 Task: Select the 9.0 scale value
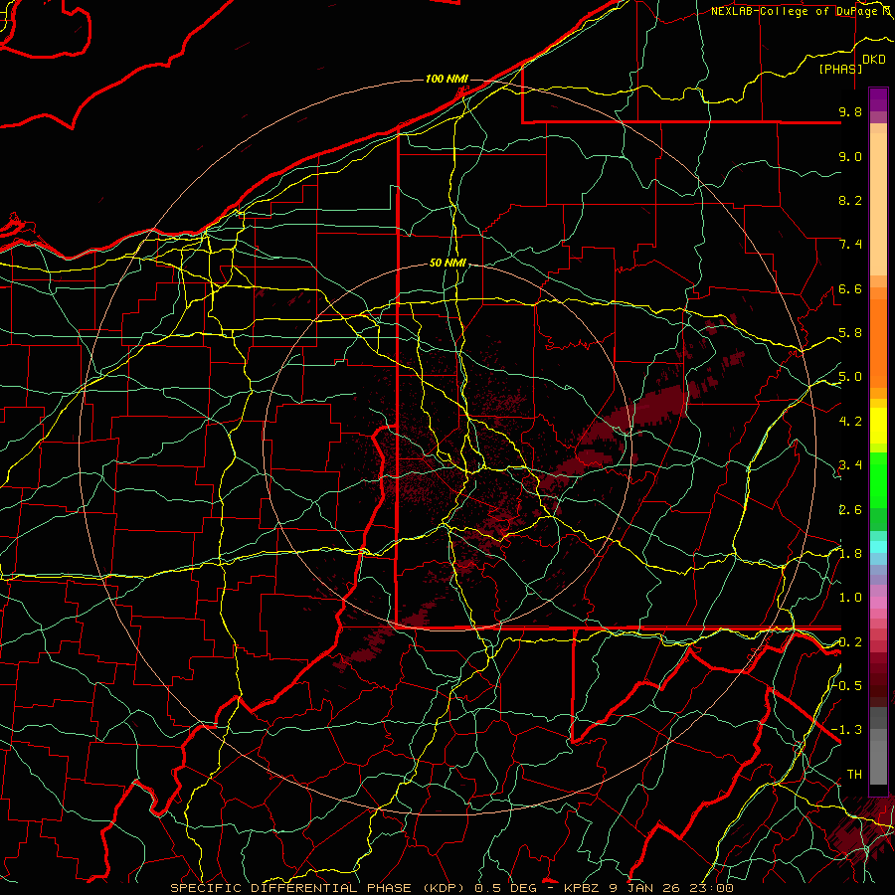(x=850, y=156)
